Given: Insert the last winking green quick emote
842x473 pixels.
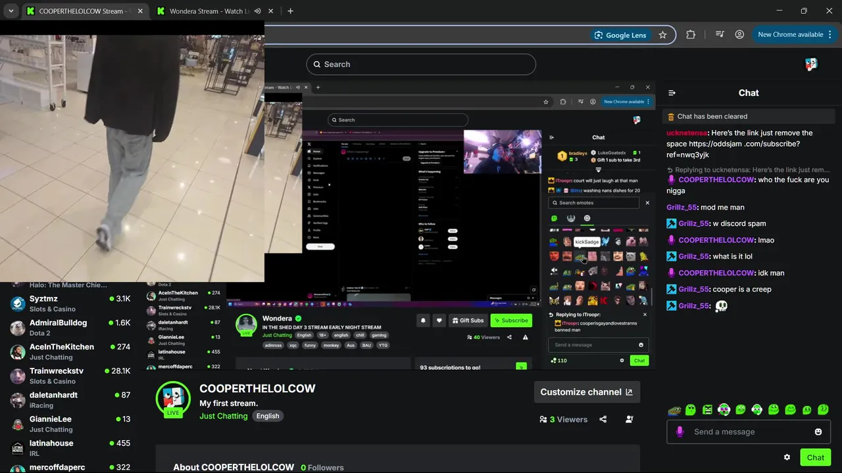Looking at the screenshot, I should point(823,410).
